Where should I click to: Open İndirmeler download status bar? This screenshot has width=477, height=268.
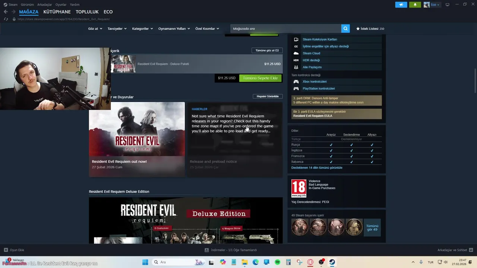point(231,250)
